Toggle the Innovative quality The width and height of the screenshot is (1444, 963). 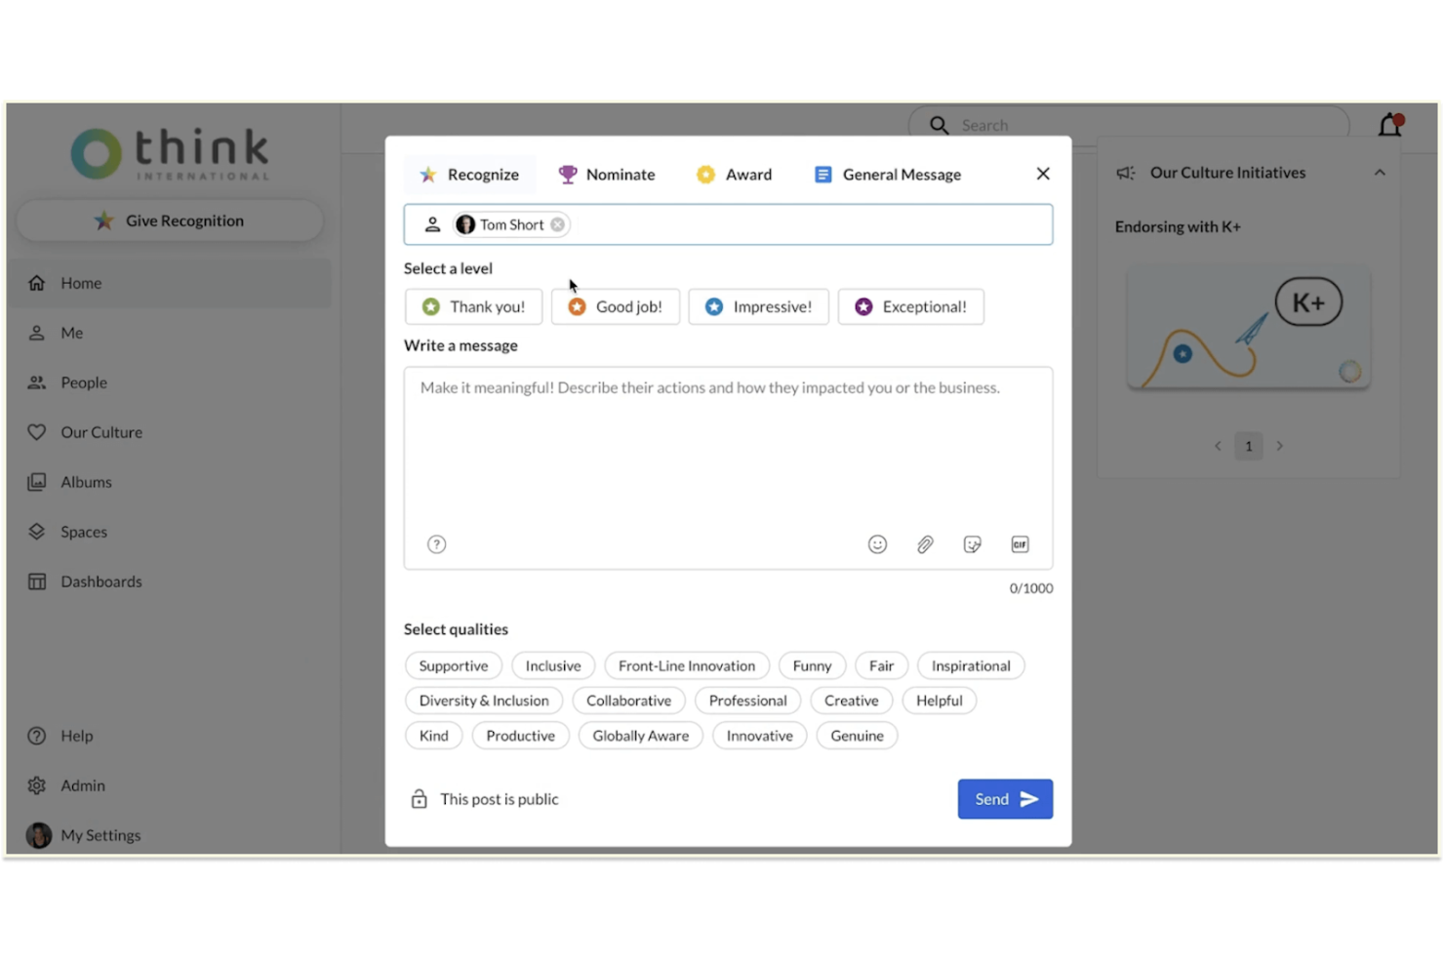coord(759,736)
